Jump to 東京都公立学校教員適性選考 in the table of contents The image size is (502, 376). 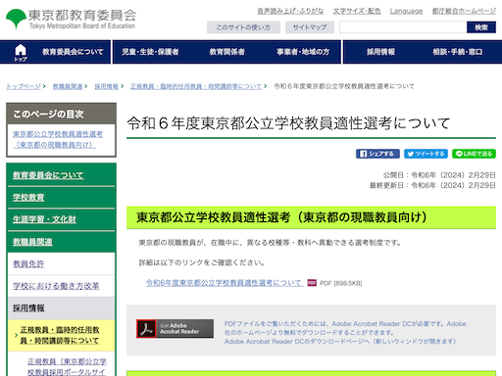pyautogui.click(x=58, y=139)
